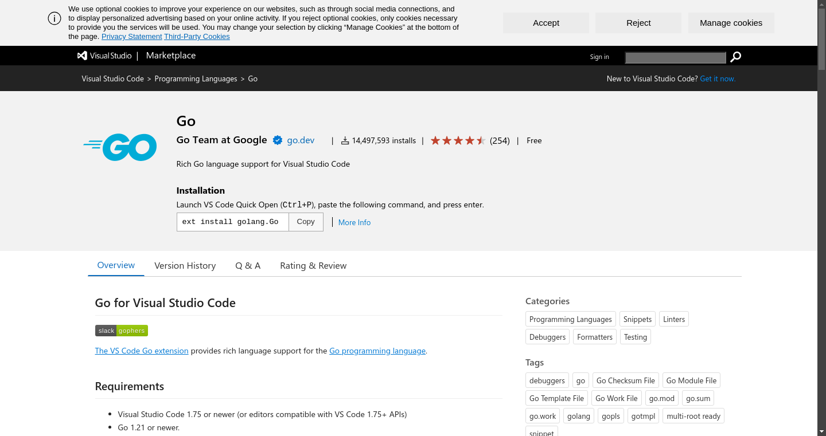Go to Visual Studio Code breadcrumb

(113, 78)
